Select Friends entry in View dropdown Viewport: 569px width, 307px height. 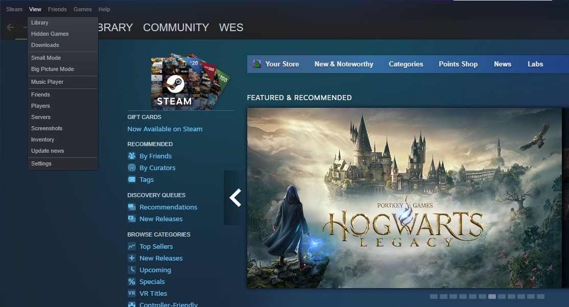(63, 95)
